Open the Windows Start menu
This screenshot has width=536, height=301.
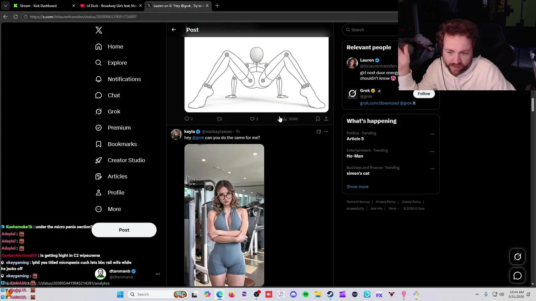coord(120,294)
